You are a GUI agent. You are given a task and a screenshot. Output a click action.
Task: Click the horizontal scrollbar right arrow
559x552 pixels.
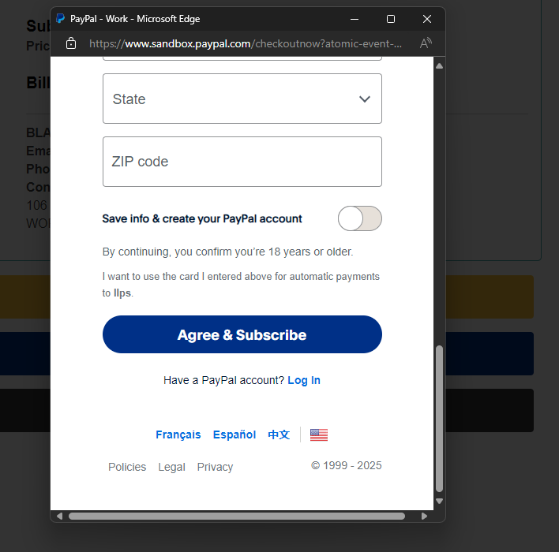pos(425,517)
